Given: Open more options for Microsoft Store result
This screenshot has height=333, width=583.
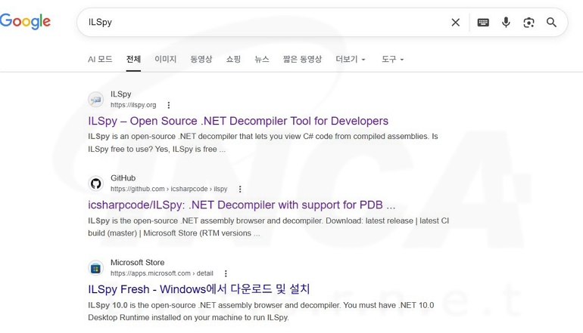Looking at the screenshot, I should coord(226,273).
